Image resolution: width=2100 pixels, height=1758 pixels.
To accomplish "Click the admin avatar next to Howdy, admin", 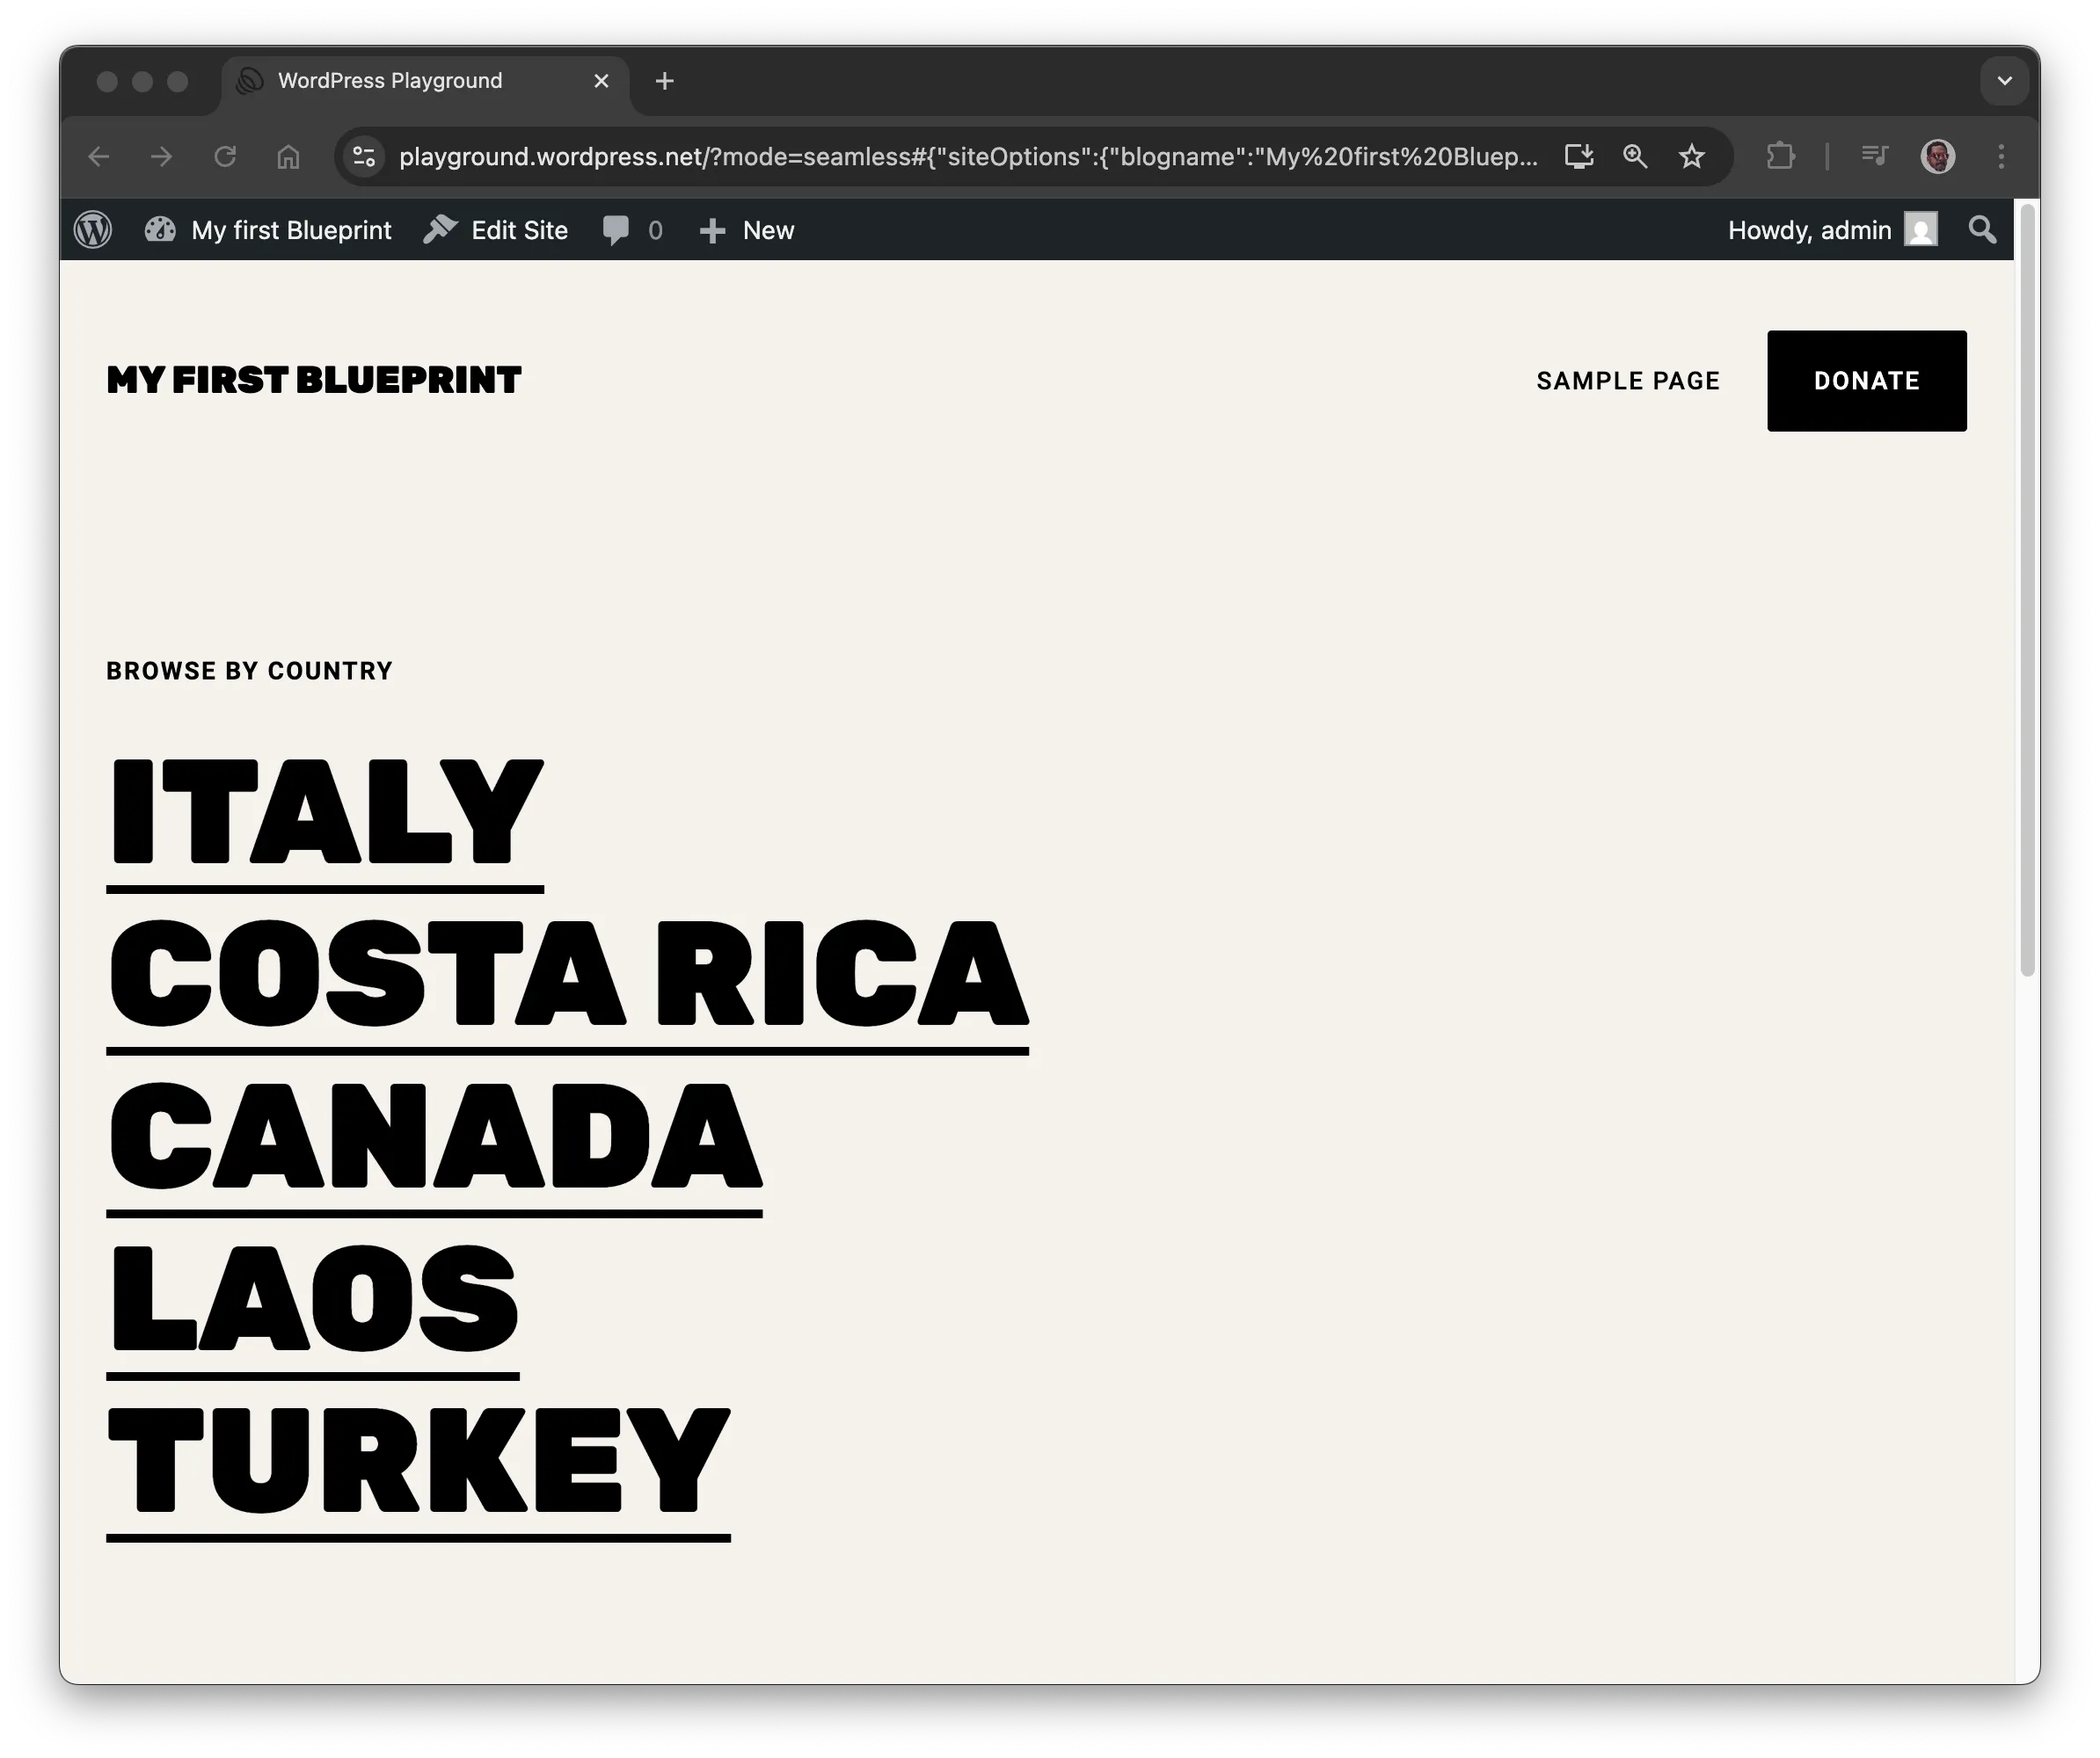I will [x=1922, y=229].
